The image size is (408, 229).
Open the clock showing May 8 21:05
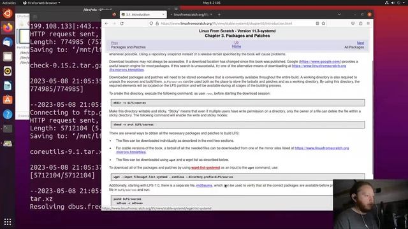[212, 3]
